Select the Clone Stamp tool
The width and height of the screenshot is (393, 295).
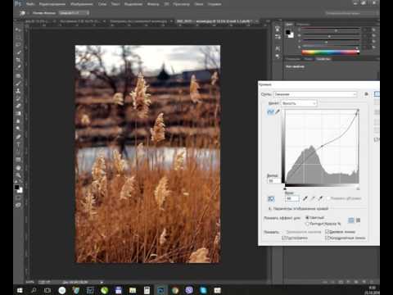18,91
